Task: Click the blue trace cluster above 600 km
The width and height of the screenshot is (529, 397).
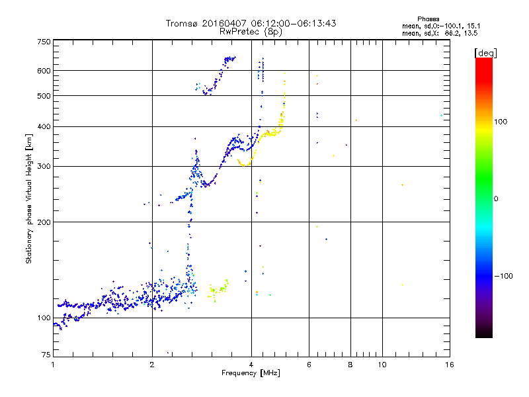Action: (x=229, y=60)
